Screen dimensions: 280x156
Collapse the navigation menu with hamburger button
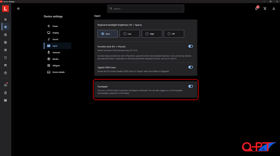[x=18, y=9]
